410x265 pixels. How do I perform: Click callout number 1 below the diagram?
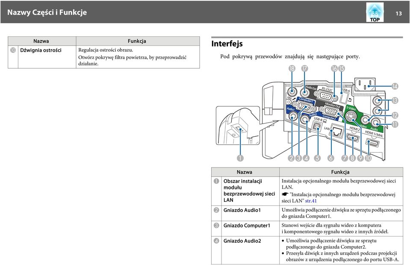coord(240,158)
